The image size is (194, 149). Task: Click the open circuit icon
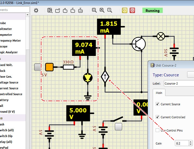coord(65,10)
